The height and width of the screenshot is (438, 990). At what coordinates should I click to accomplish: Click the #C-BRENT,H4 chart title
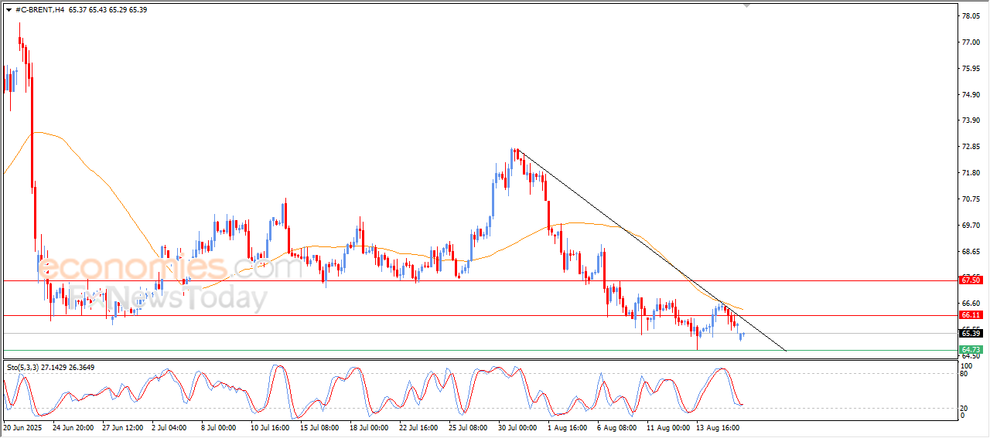(39, 9)
